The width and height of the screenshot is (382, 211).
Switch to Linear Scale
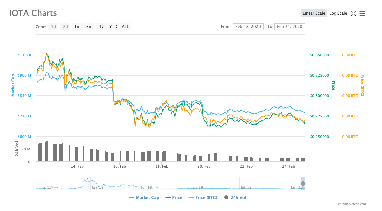click(314, 13)
